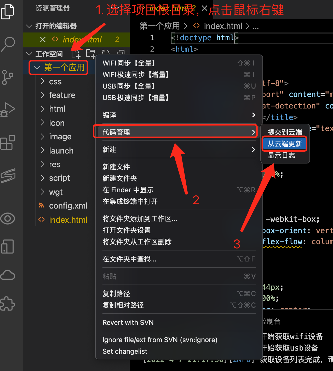Click index.html in the breadcrumb
This screenshot has height=371, width=333.
[x=223, y=26]
